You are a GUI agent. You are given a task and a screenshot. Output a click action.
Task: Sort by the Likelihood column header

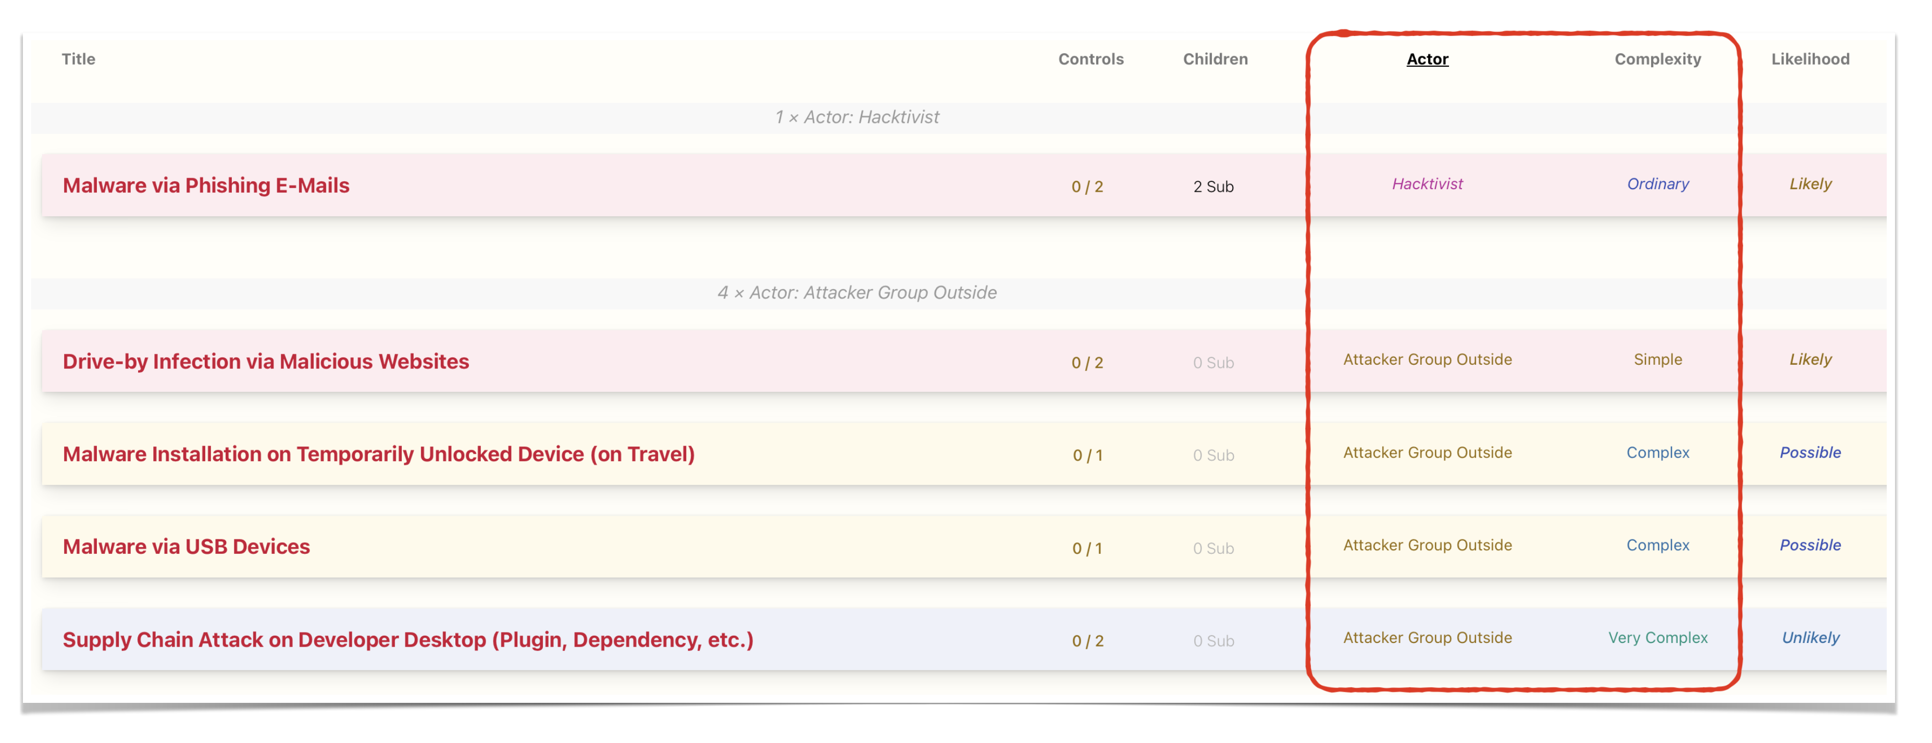pos(1809,59)
